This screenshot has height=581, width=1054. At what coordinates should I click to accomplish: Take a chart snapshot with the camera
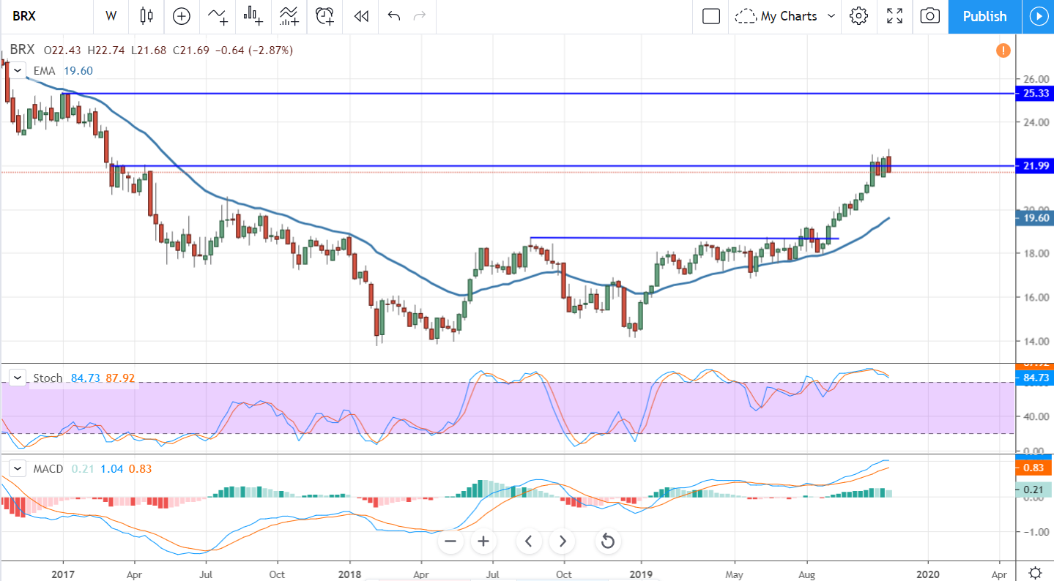pos(929,16)
